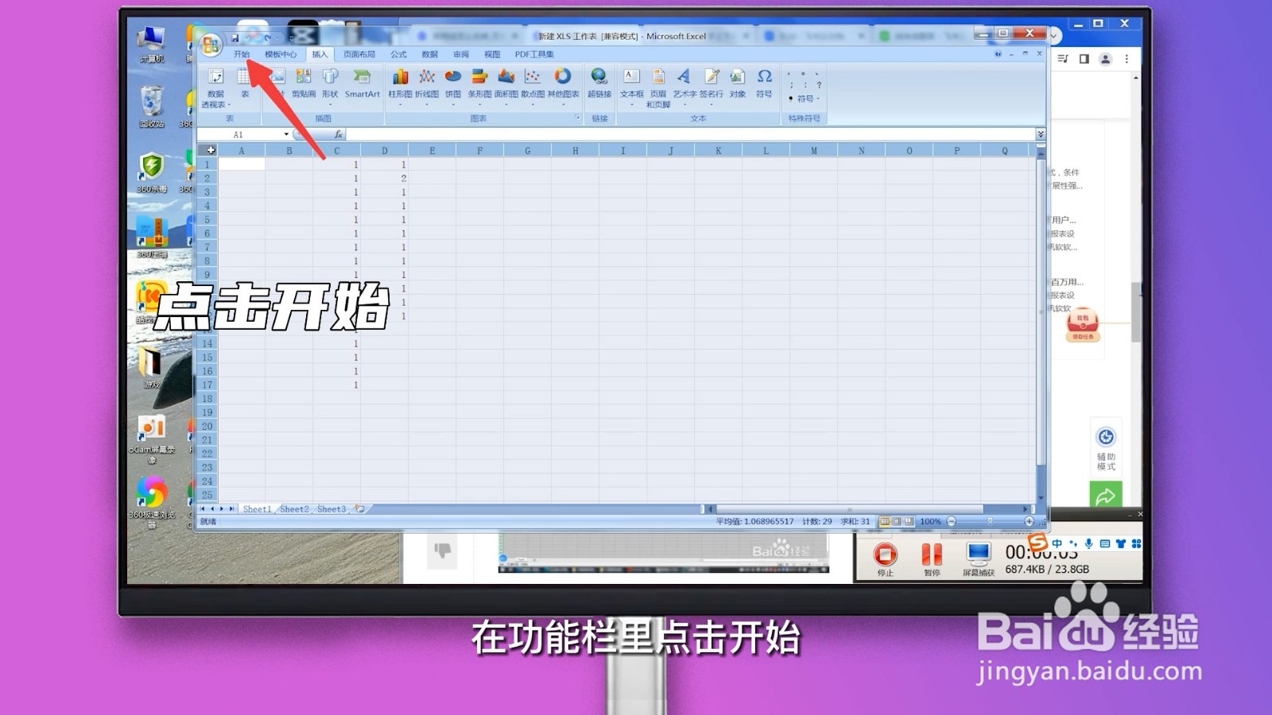Image resolution: width=1272 pixels, height=715 pixels.
Task: Open the customize quick access toolbar dropdown
Action: [292, 37]
